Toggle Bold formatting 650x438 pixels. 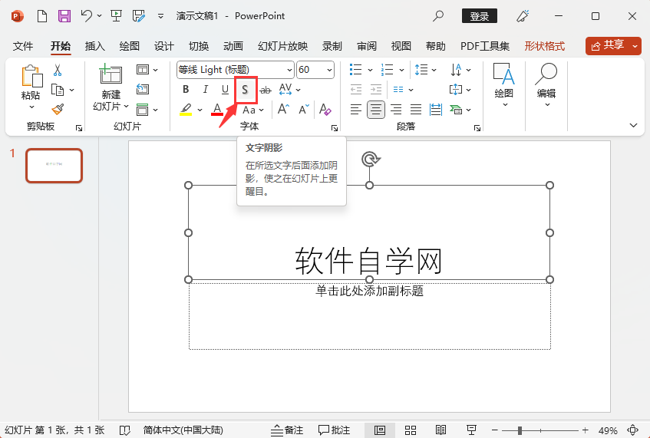[x=186, y=89]
